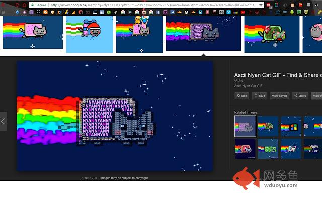Viewport: 322px width, 201px height.
Task: Open the purple H bookmark
Action: (x=31, y=12)
